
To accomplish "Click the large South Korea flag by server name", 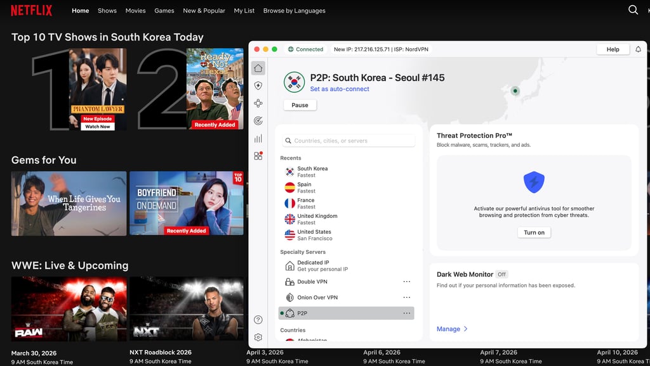I will point(295,82).
